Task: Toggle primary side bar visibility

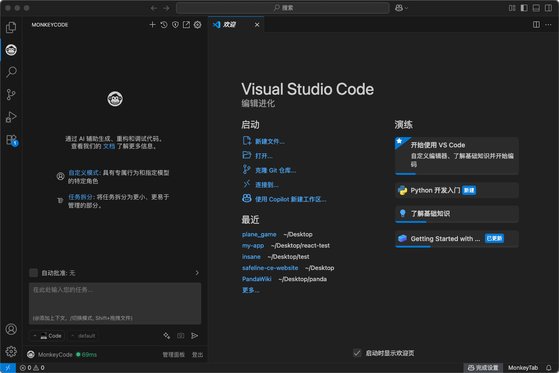Action: tap(524, 8)
